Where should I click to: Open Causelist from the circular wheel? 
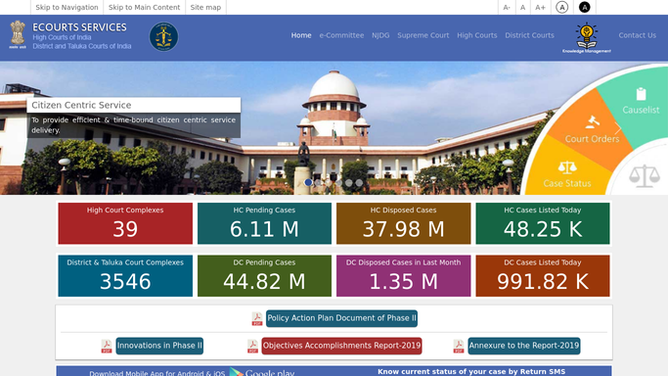click(641, 102)
